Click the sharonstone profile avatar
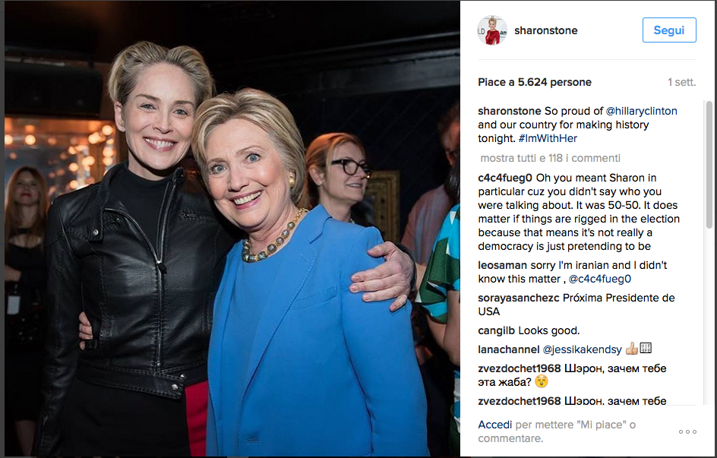Image resolution: width=717 pixels, height=458 pixels. click(492, 30)
